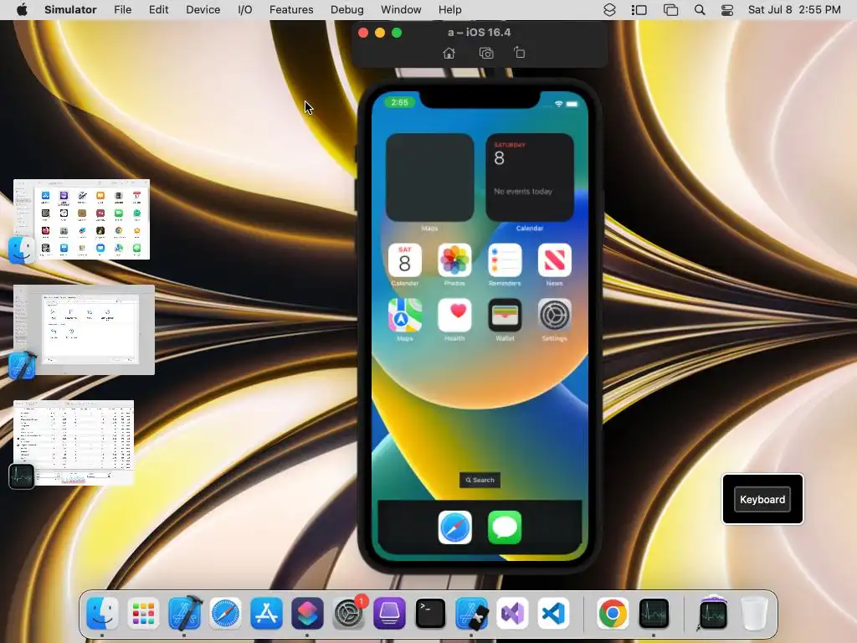Take a screenshot using Simulator toolbar camera
This screenshot has height=643, width=857.
[486, 53]
